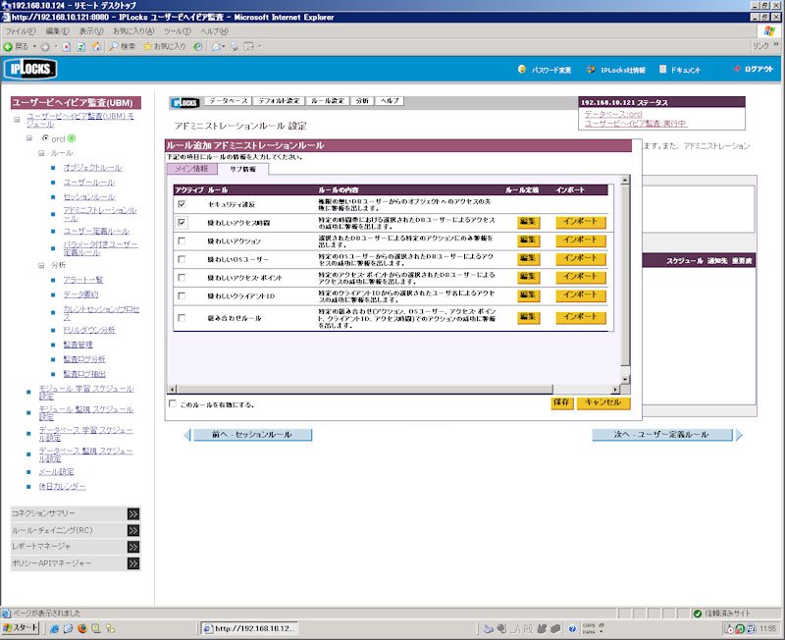This screenshot has width=785, height=640.
Task: Click green status icon next to orcl
Action: coord(72,138)
